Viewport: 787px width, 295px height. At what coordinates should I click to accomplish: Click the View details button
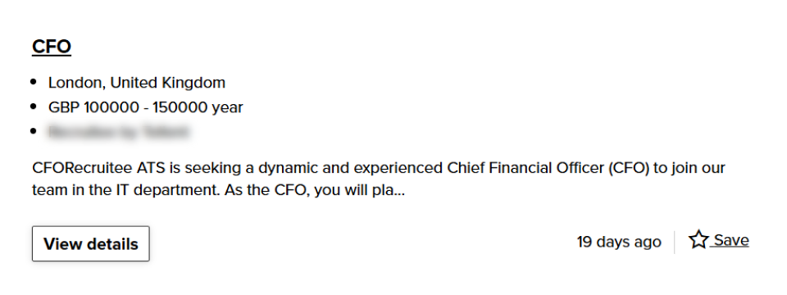[x=91, y=244]
